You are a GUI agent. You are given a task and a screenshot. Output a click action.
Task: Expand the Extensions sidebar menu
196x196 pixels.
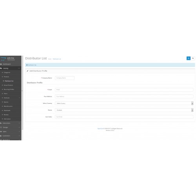pos(11,123)
